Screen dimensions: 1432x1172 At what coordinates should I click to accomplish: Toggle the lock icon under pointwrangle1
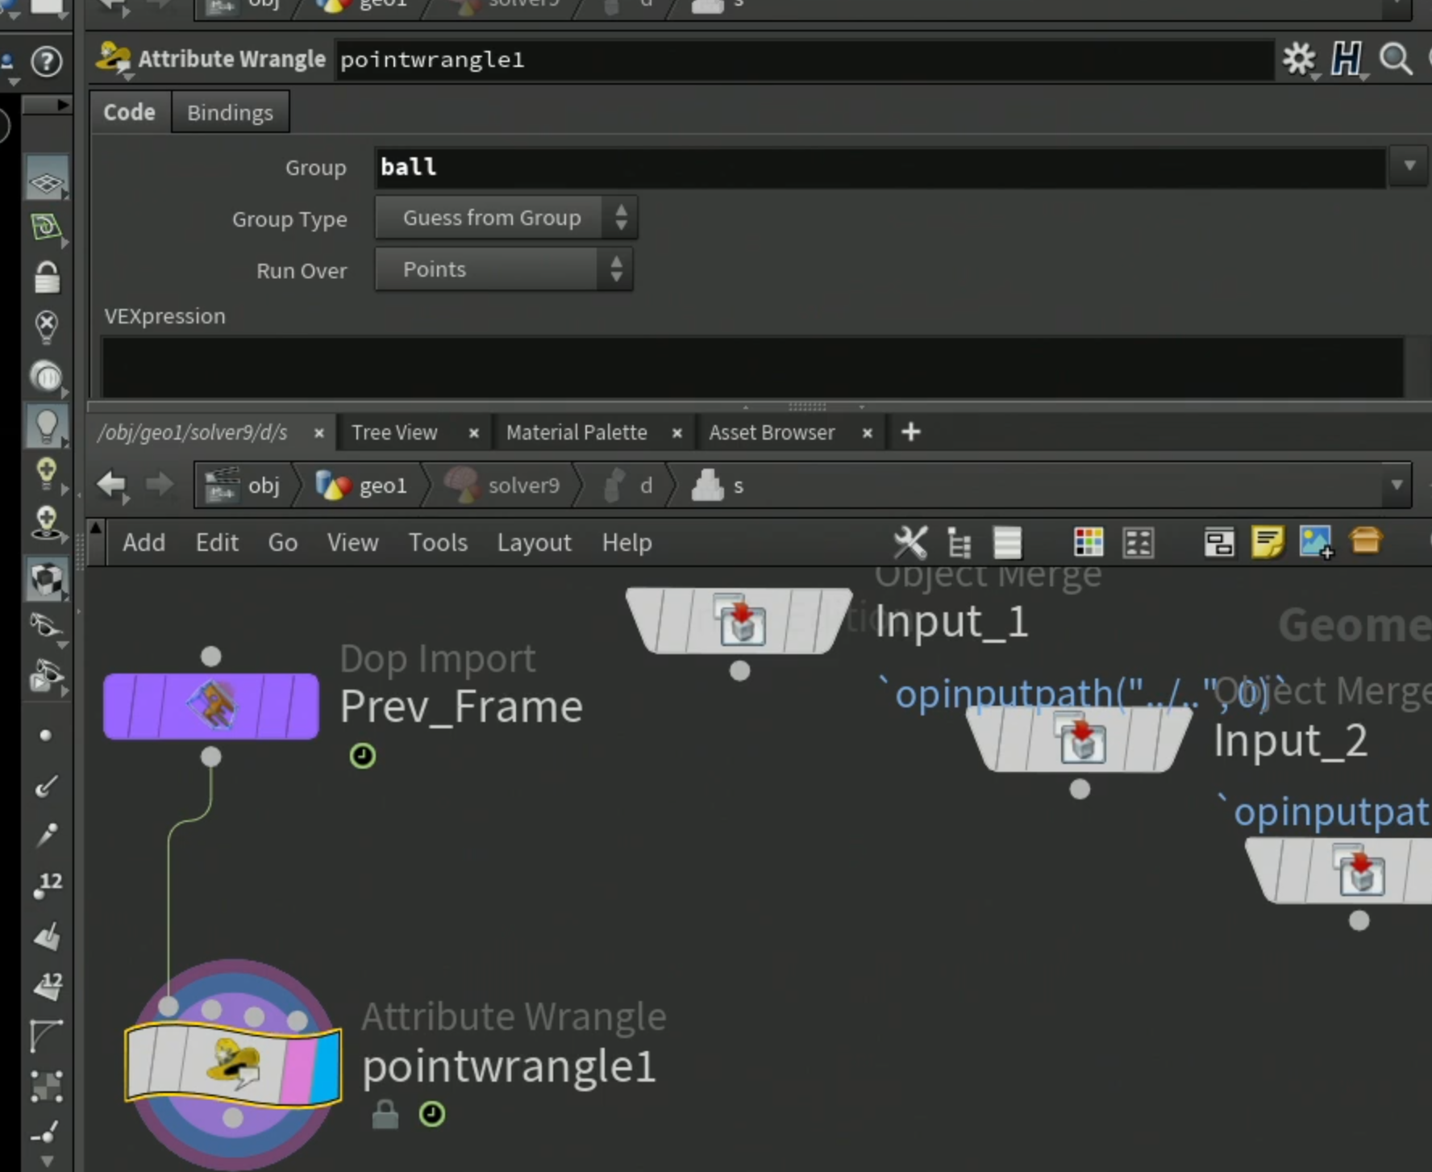pos(385,1114)
